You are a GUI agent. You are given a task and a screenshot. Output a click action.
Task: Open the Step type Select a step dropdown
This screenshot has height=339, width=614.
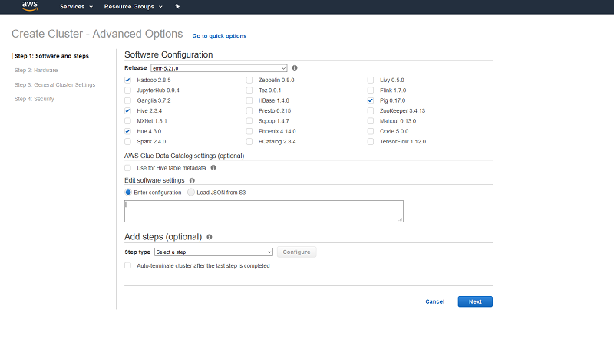[x=213, y=252]
